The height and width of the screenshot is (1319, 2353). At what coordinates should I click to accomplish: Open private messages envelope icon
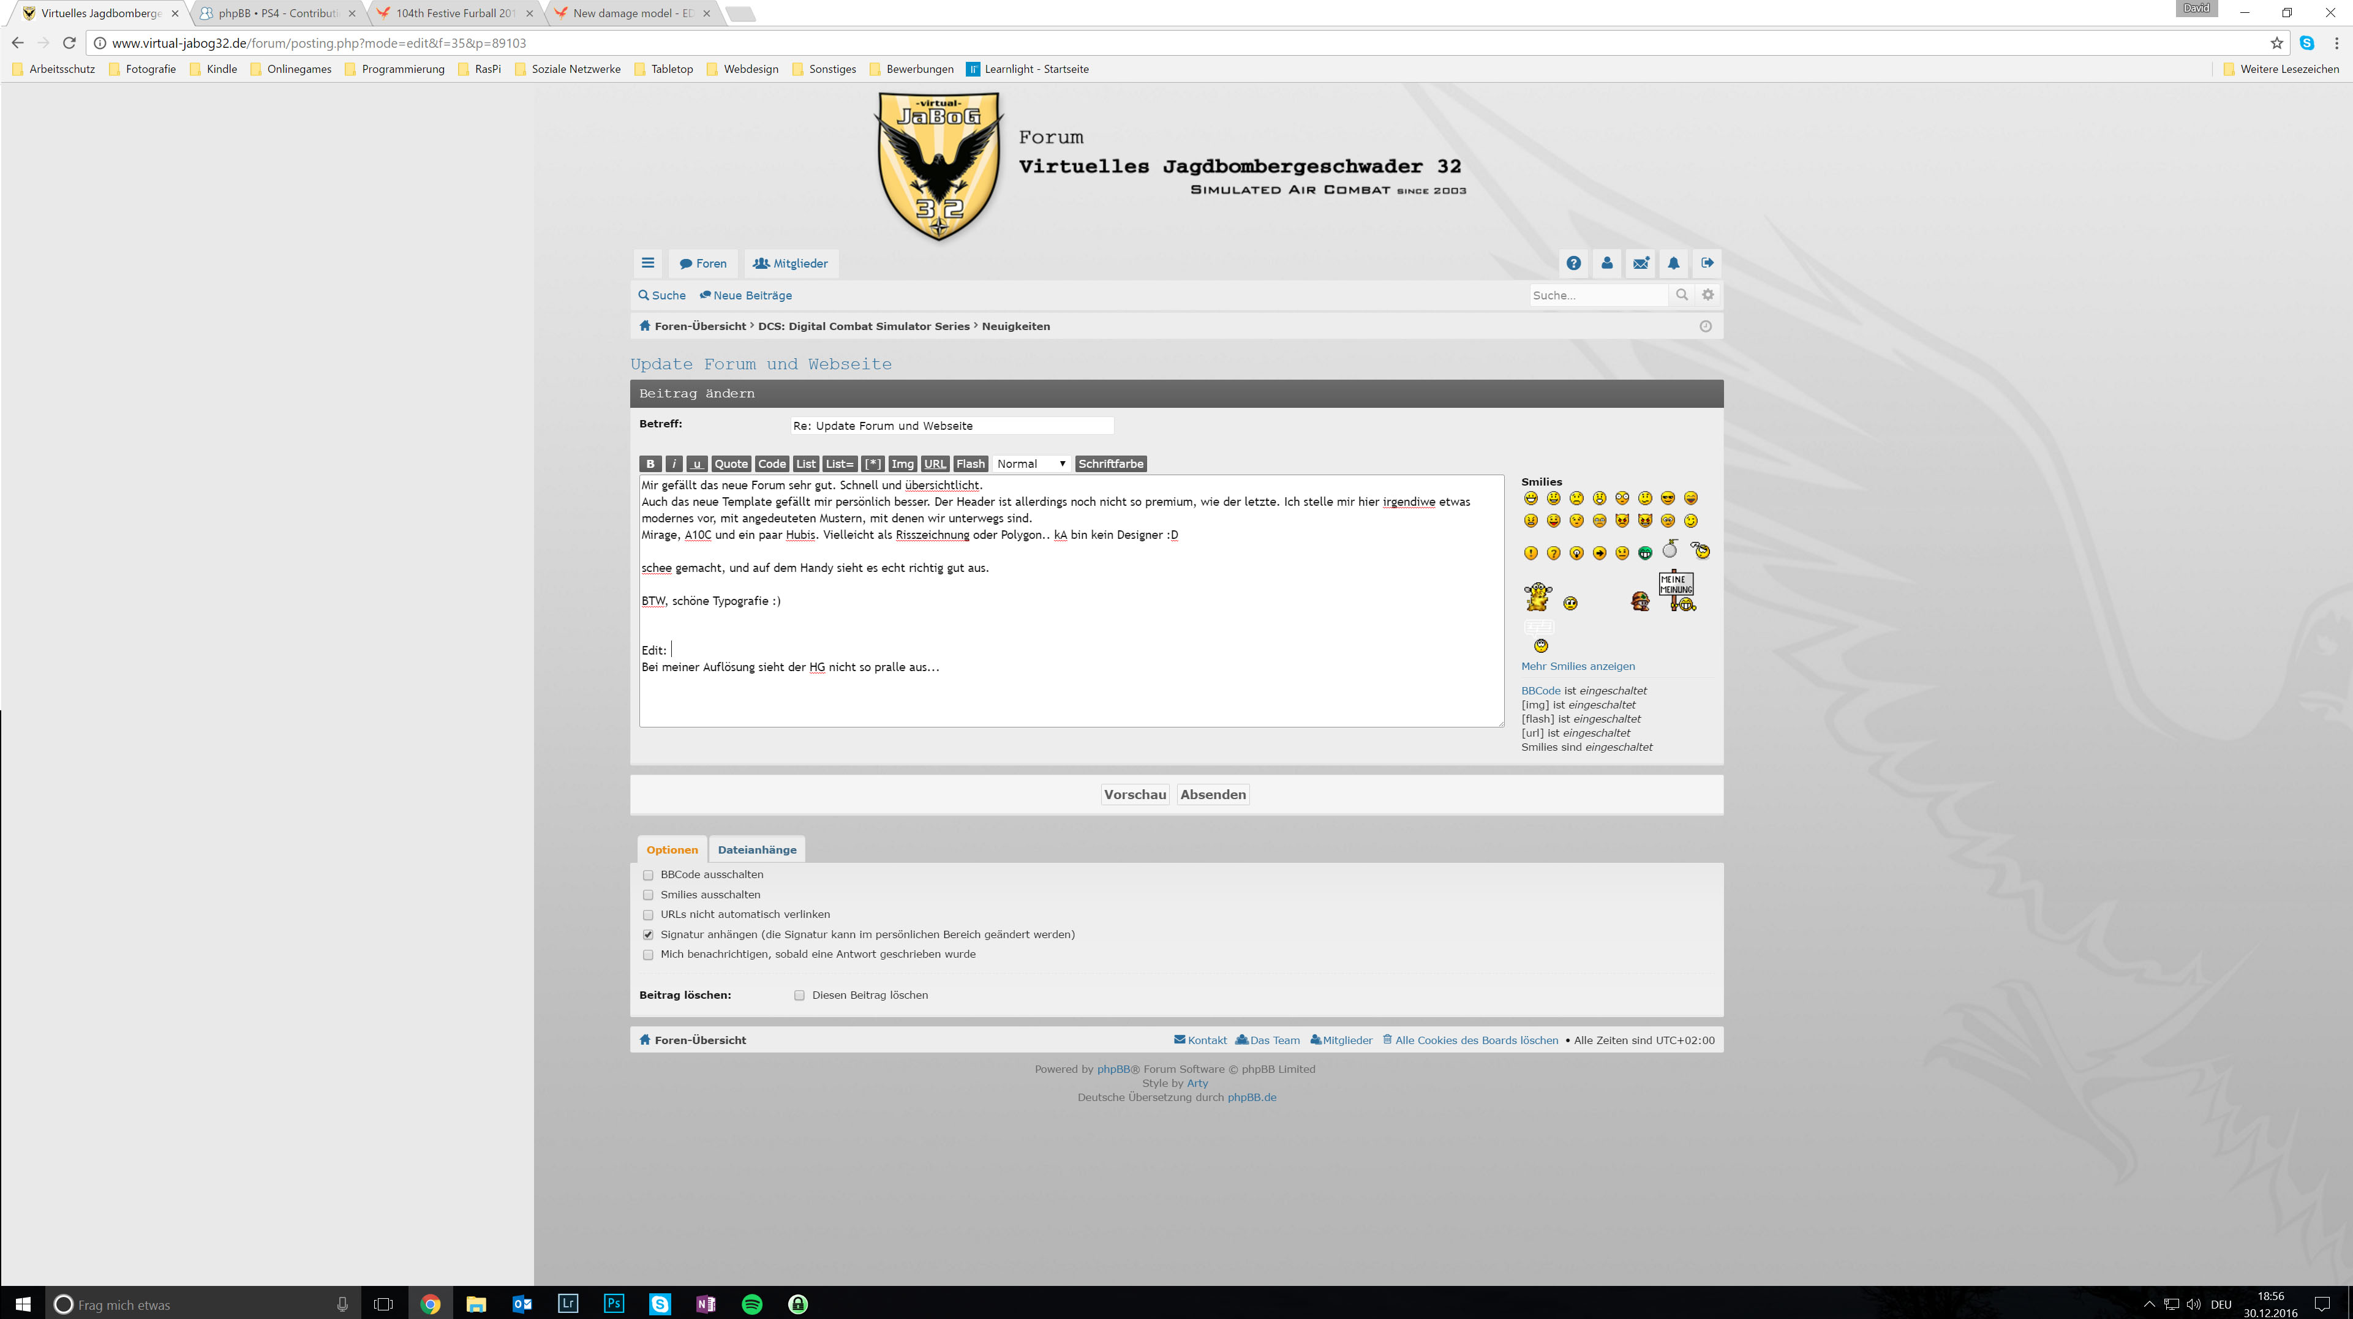1641,263
